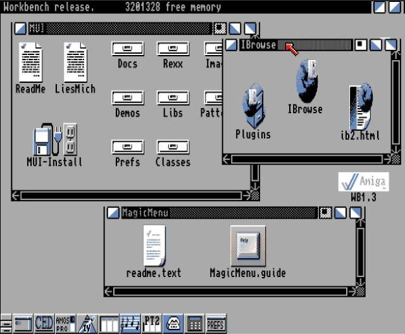The height and width of the screenshot is (334, 405).
Task: Launch PT2 tracker from the dock
Action: coord(152,323)
